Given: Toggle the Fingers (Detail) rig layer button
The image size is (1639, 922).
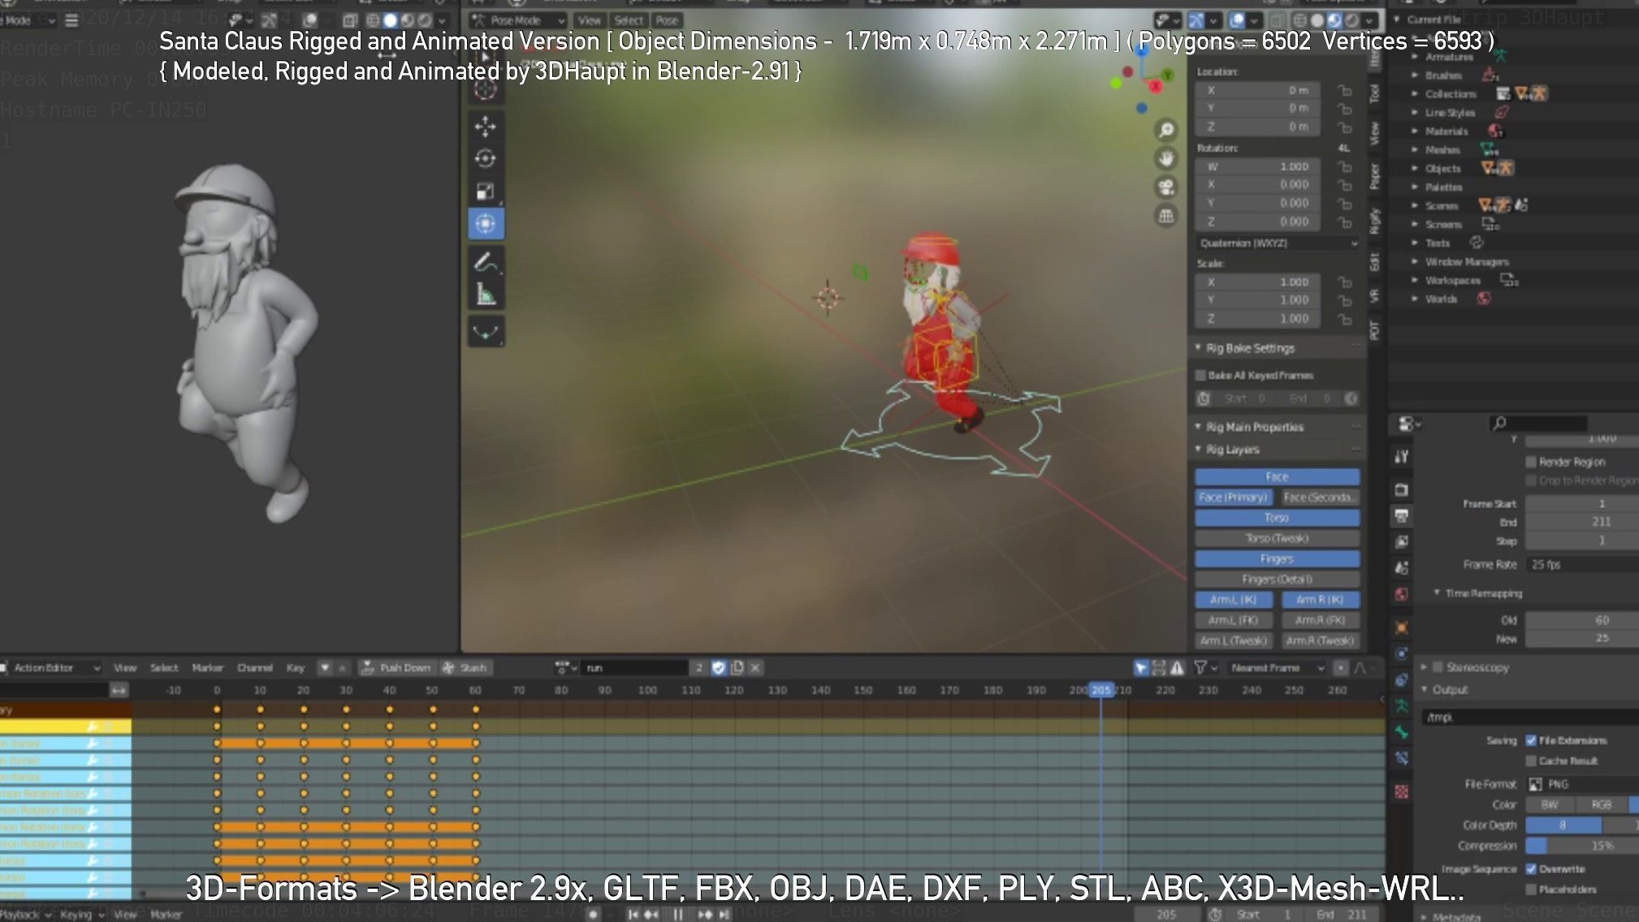Looking at the screenshot, I should (x=1277, y=579).
